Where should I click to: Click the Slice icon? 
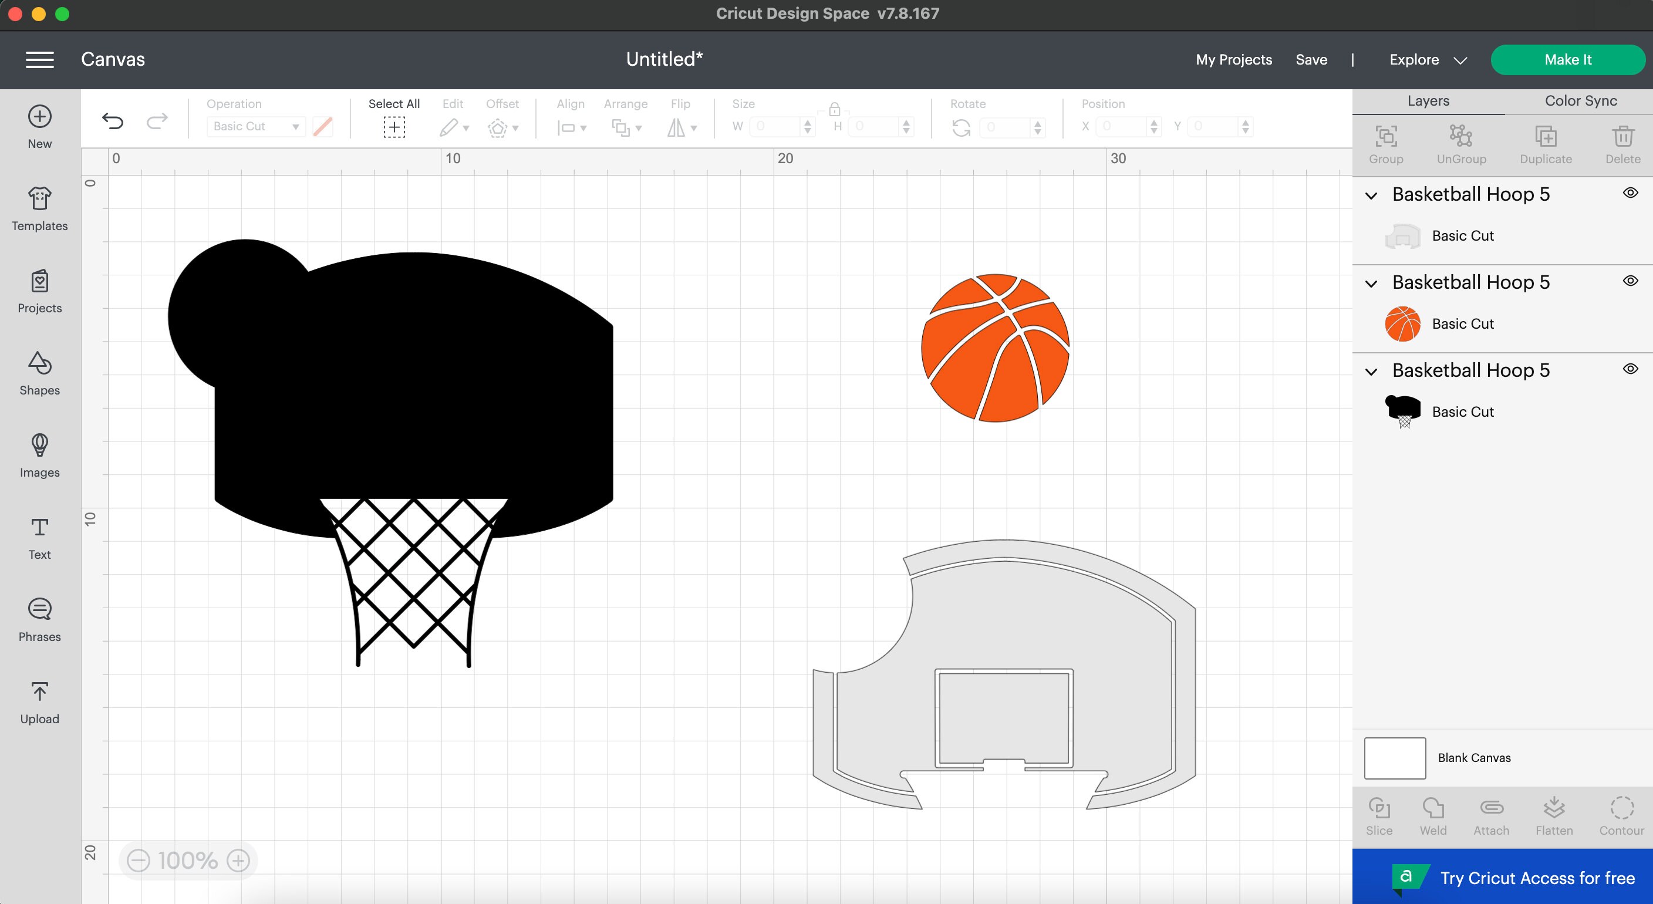(x=1379, y=814)
